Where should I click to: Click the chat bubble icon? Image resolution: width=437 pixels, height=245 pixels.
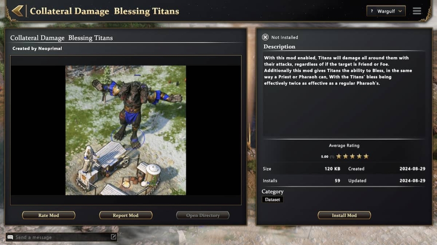tap(10, 237)
